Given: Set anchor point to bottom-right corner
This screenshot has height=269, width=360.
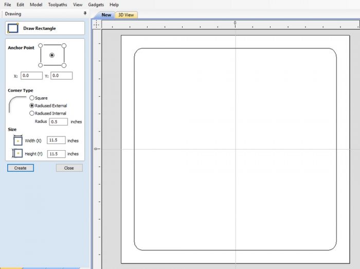Looking at the screenshot, I should [64, 65].
